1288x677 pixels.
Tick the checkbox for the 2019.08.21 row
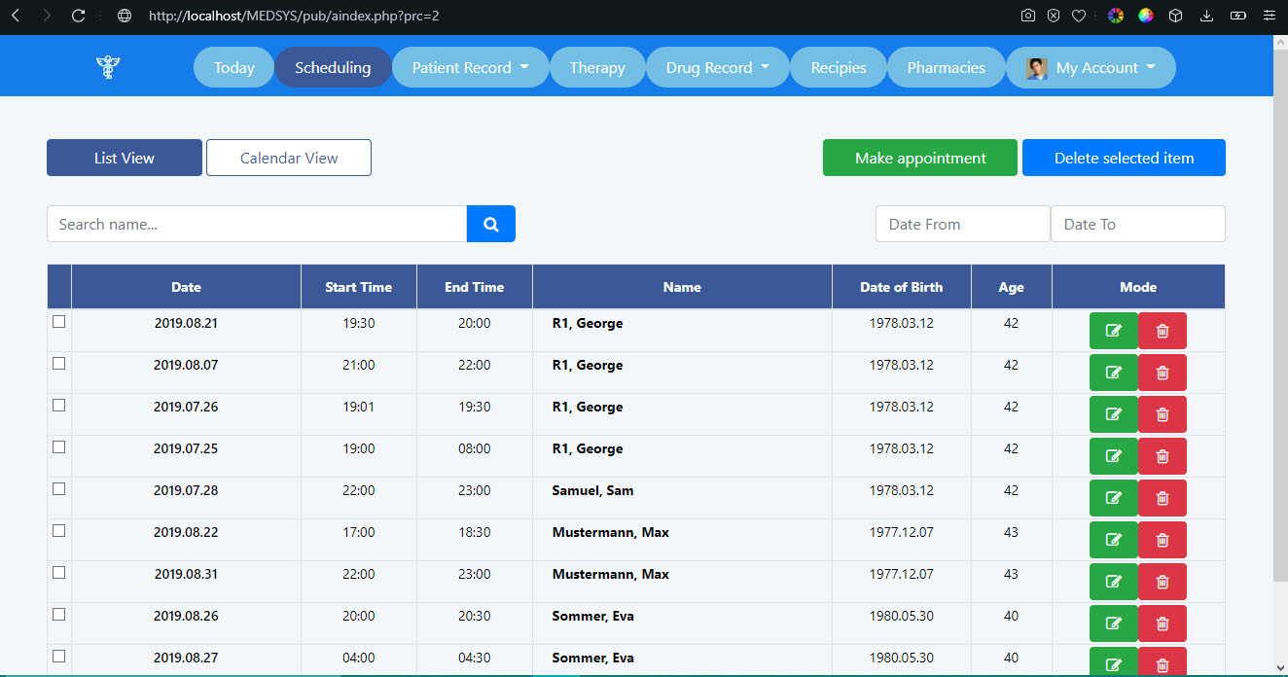click(x=59, y=322)
